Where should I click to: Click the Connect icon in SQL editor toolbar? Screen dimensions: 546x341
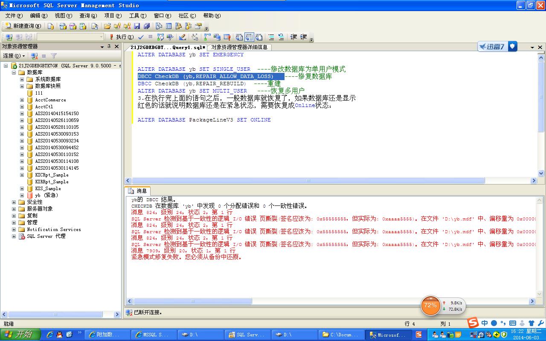(x=9, y=37)
